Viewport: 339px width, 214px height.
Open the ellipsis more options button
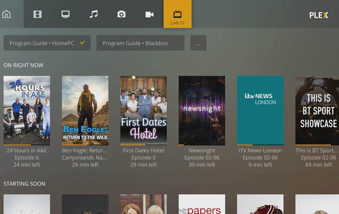[198, 43]
